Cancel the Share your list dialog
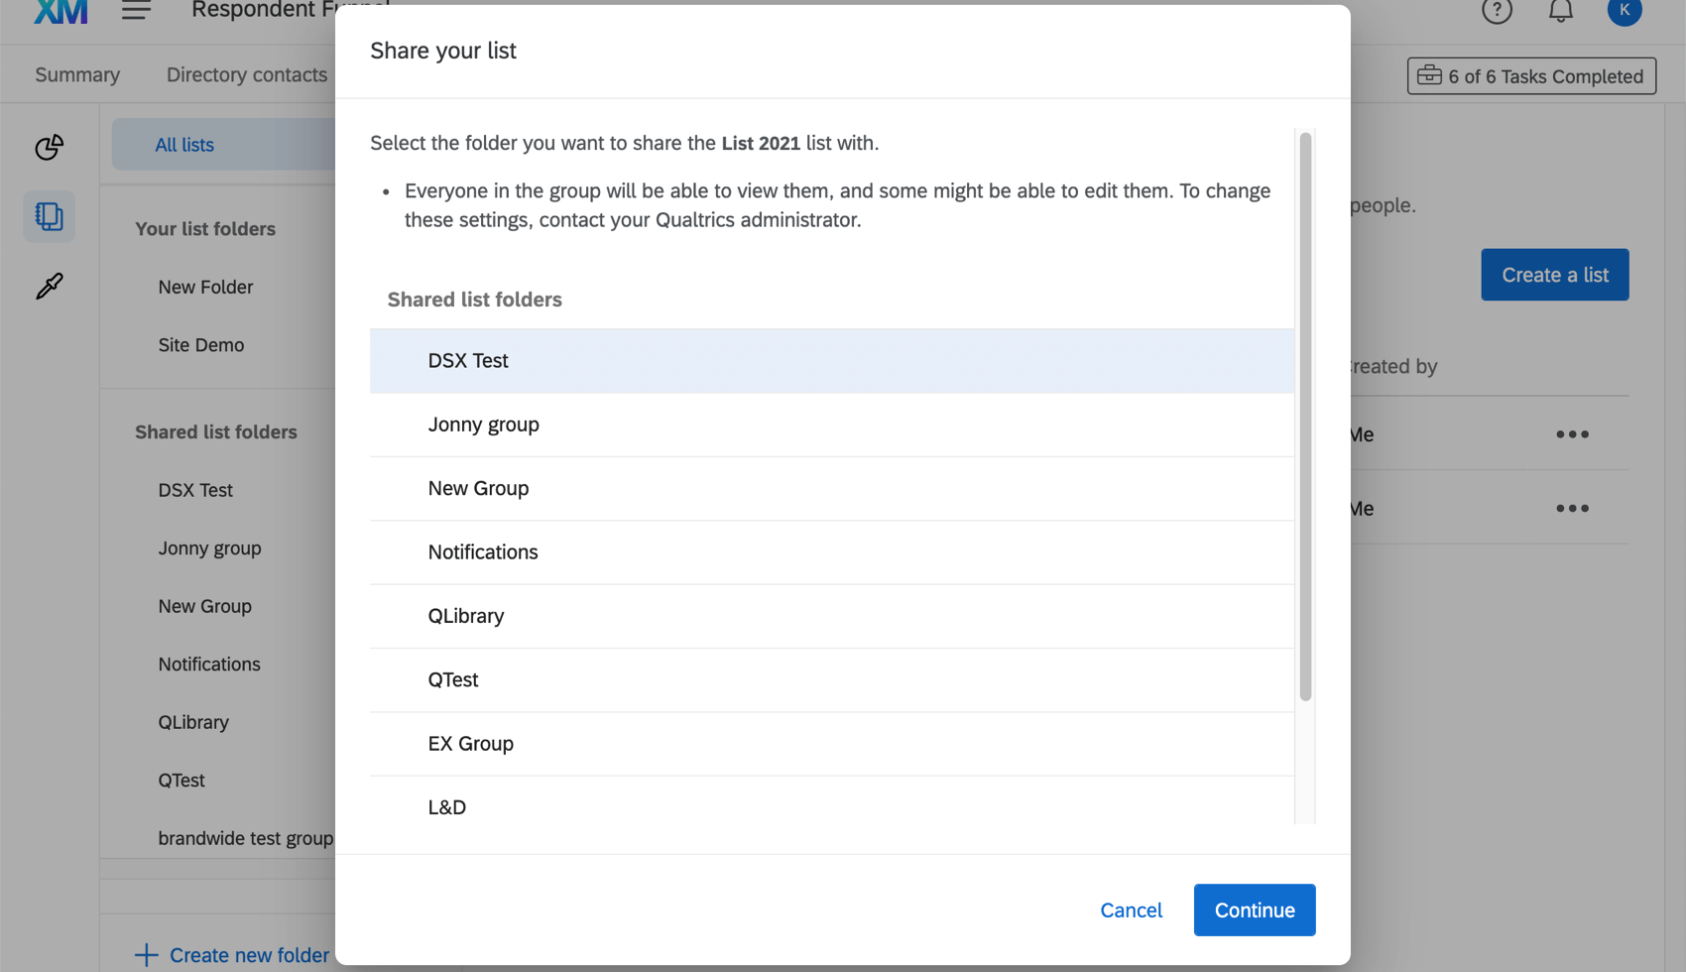 coord(1131,910)
